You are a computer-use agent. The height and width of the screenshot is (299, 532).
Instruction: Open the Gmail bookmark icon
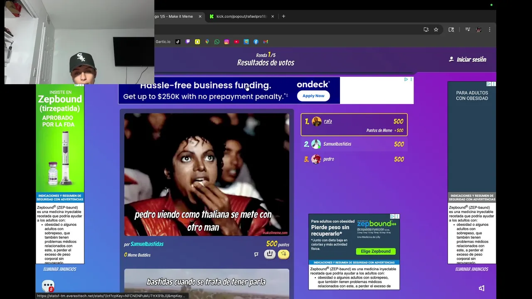(x=266, y=42)
